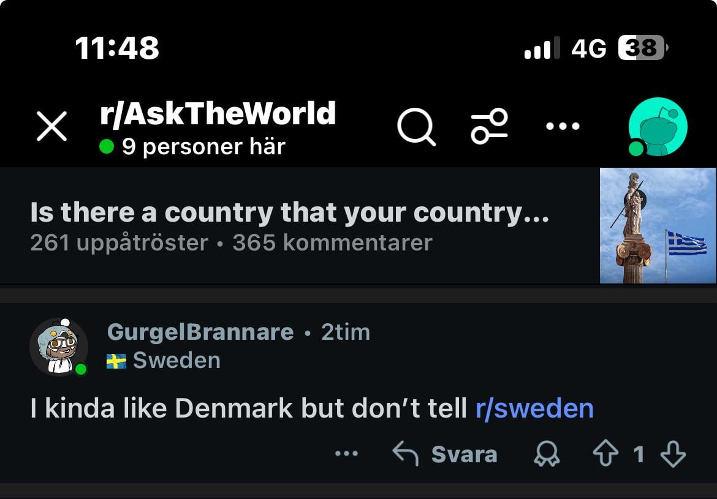The image size is (717, 499).
Task: Open the header three-dots overflow menu
Action: (563, 127)
